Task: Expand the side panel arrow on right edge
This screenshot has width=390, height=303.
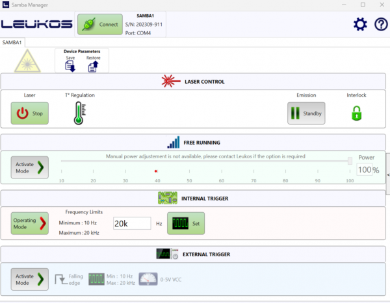Action: pos(388,175)
